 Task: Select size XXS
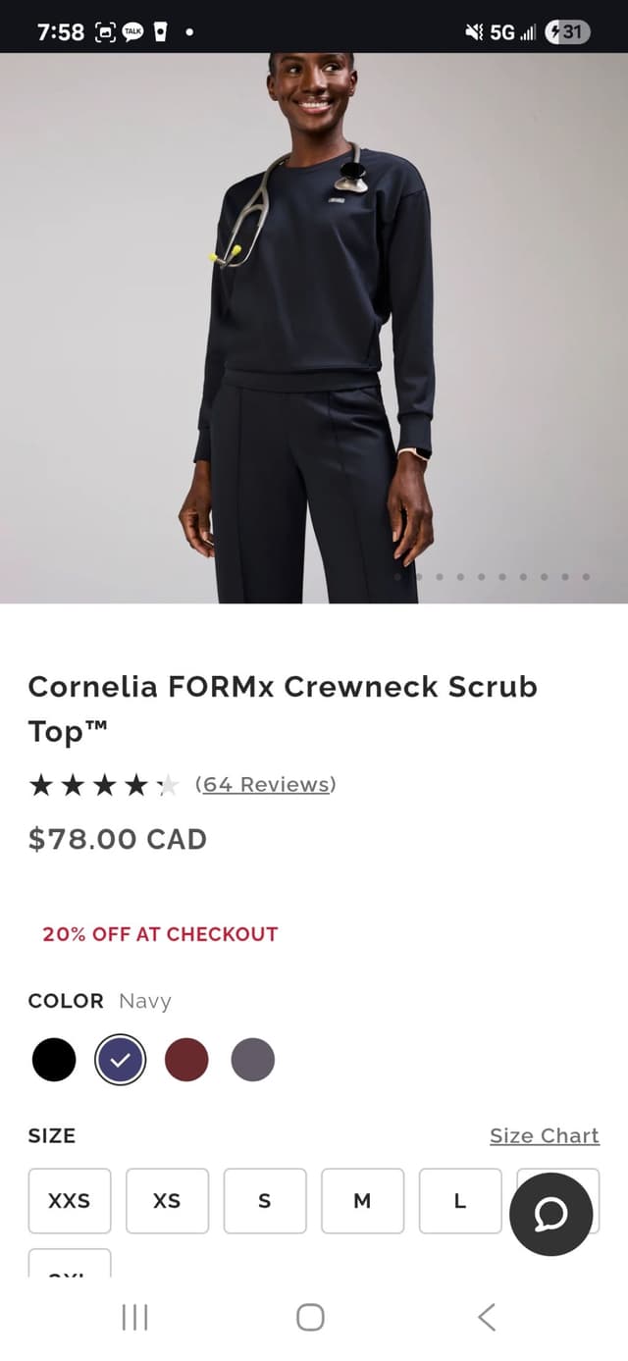(70, 1201)
